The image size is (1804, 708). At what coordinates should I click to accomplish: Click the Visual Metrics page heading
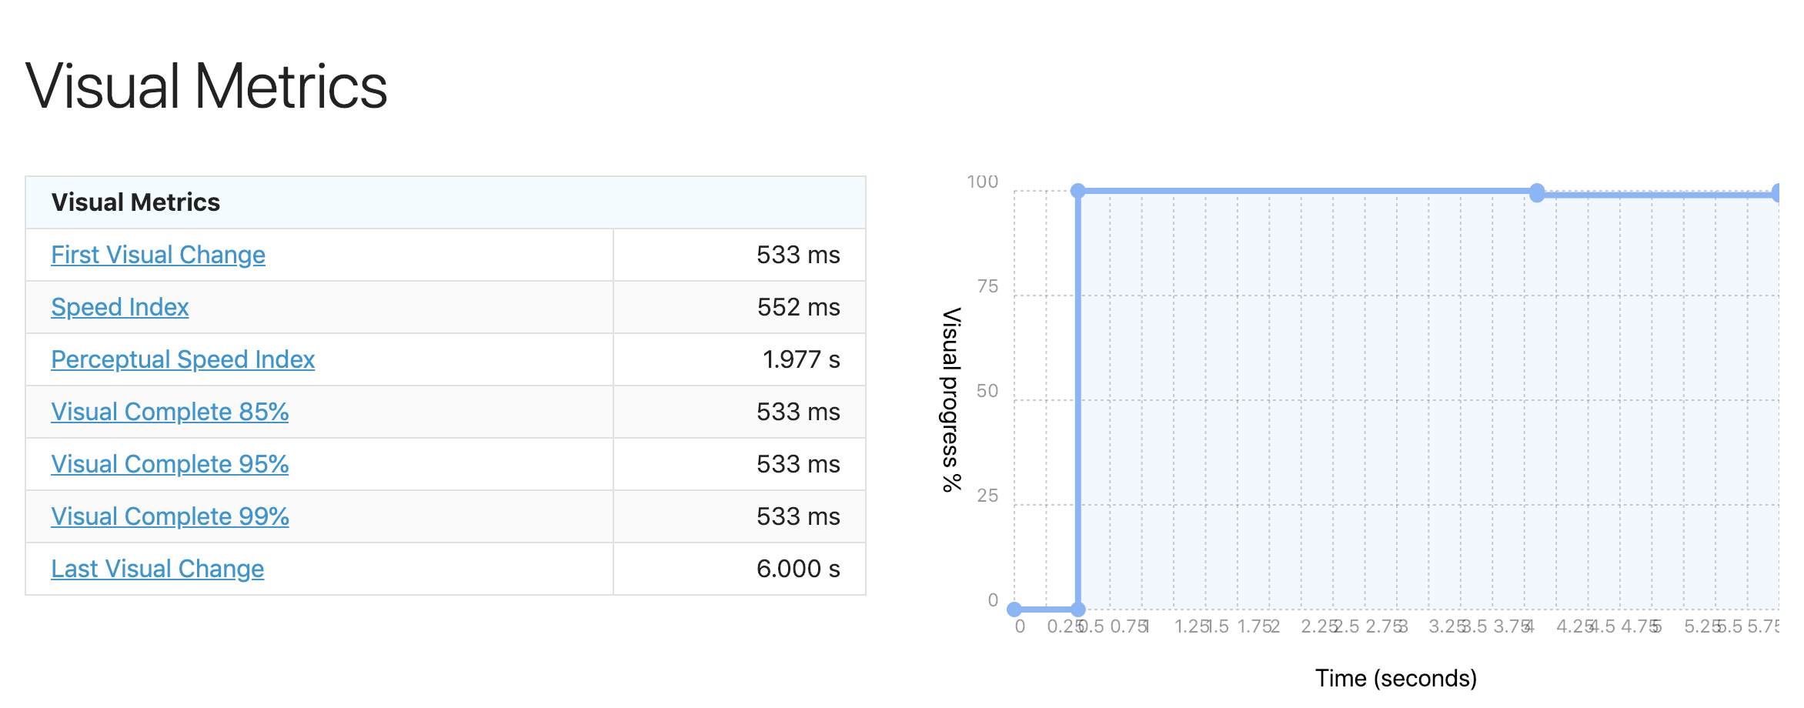point(206,86)
